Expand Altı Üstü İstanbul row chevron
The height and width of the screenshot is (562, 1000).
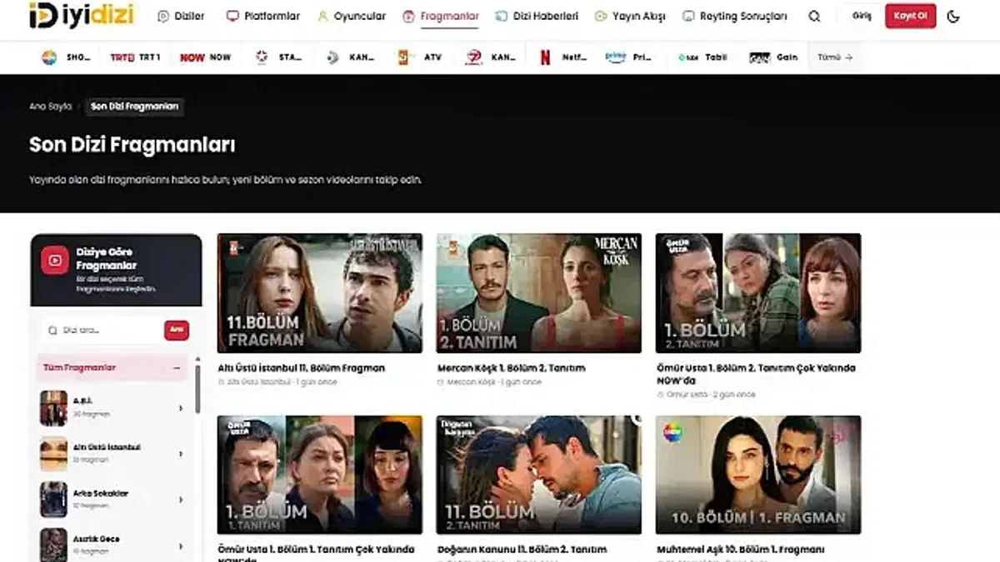[x=181, y=454]
